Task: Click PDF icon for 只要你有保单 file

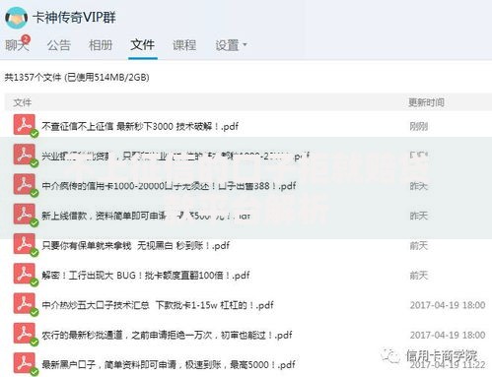Action: (x=25, y=244)
